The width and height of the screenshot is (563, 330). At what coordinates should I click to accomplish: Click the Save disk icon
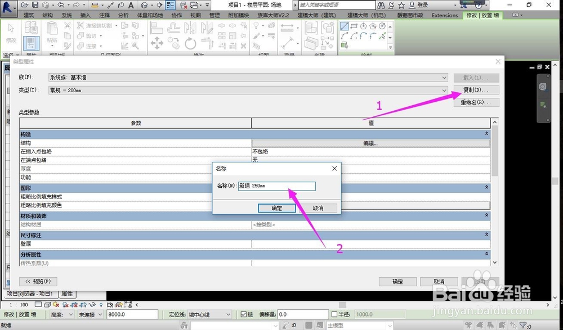(35, 5)
